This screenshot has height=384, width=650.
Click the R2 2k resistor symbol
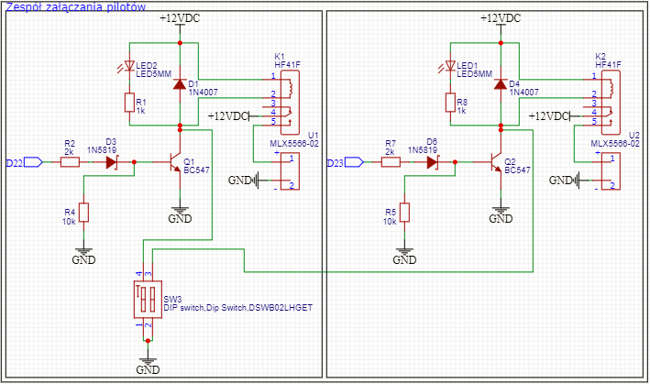pyautogui.click(x=70, y=162)
